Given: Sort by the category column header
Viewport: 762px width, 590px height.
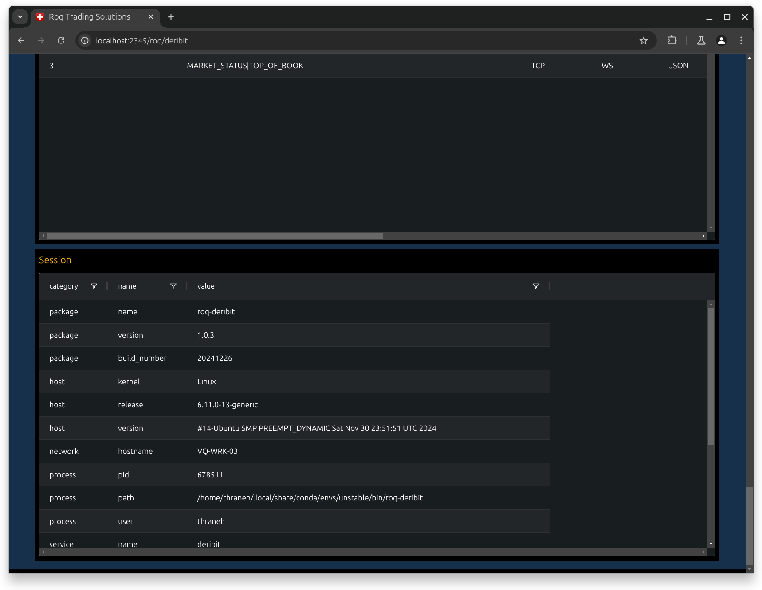Looking at the screenshot, I should click(x=63, y=286).
